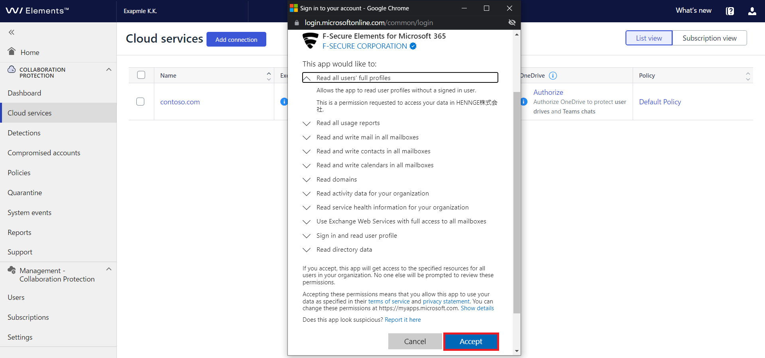This screenshot has width=765, height=358.
Task: Open the Detections menu item
Action: (x=24, y=133)
